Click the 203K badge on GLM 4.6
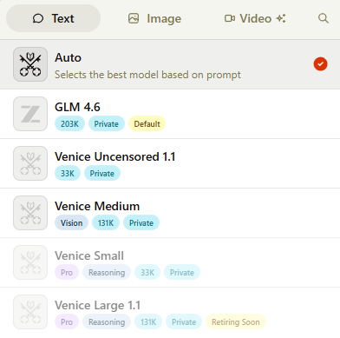The height and width of the screenshot is (338, 340). 69,124
